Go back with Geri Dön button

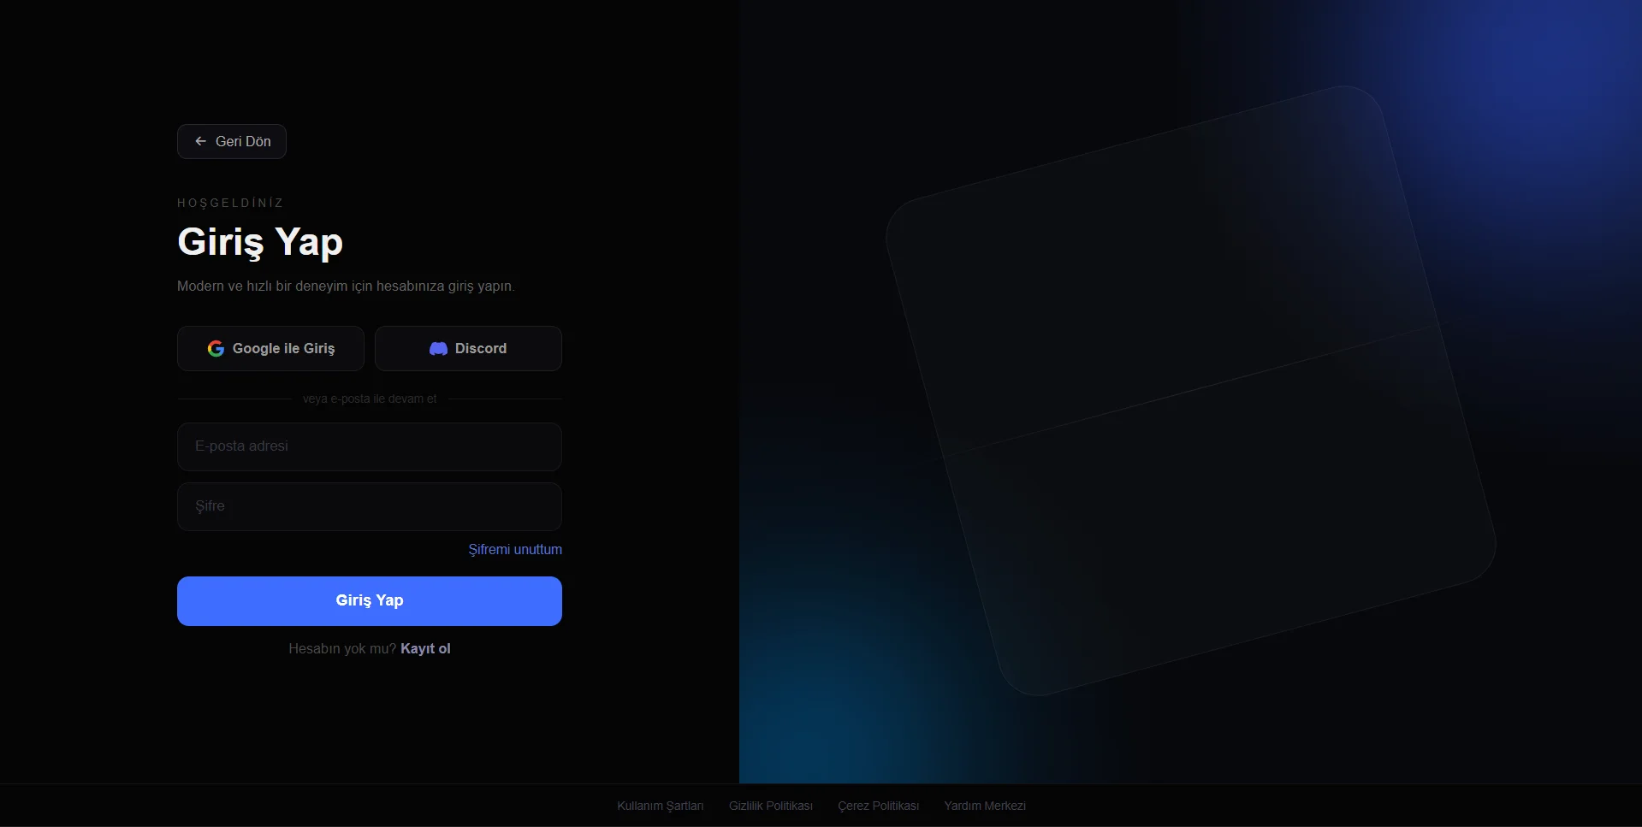(x=232, y=141)
